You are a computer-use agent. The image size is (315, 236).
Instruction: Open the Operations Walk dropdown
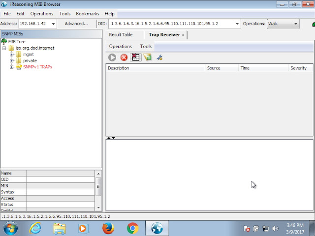(x=283, y=24)
